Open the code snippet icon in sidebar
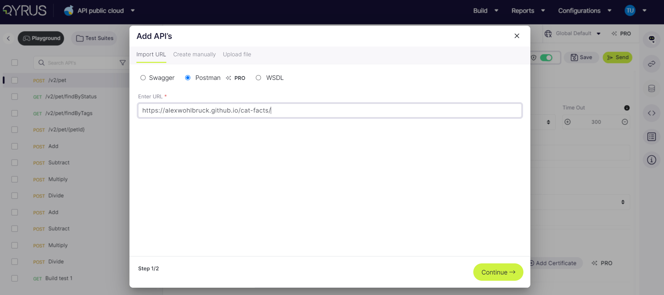The width and height of the screenshot is (664, 295). click(x=651, y=113)
